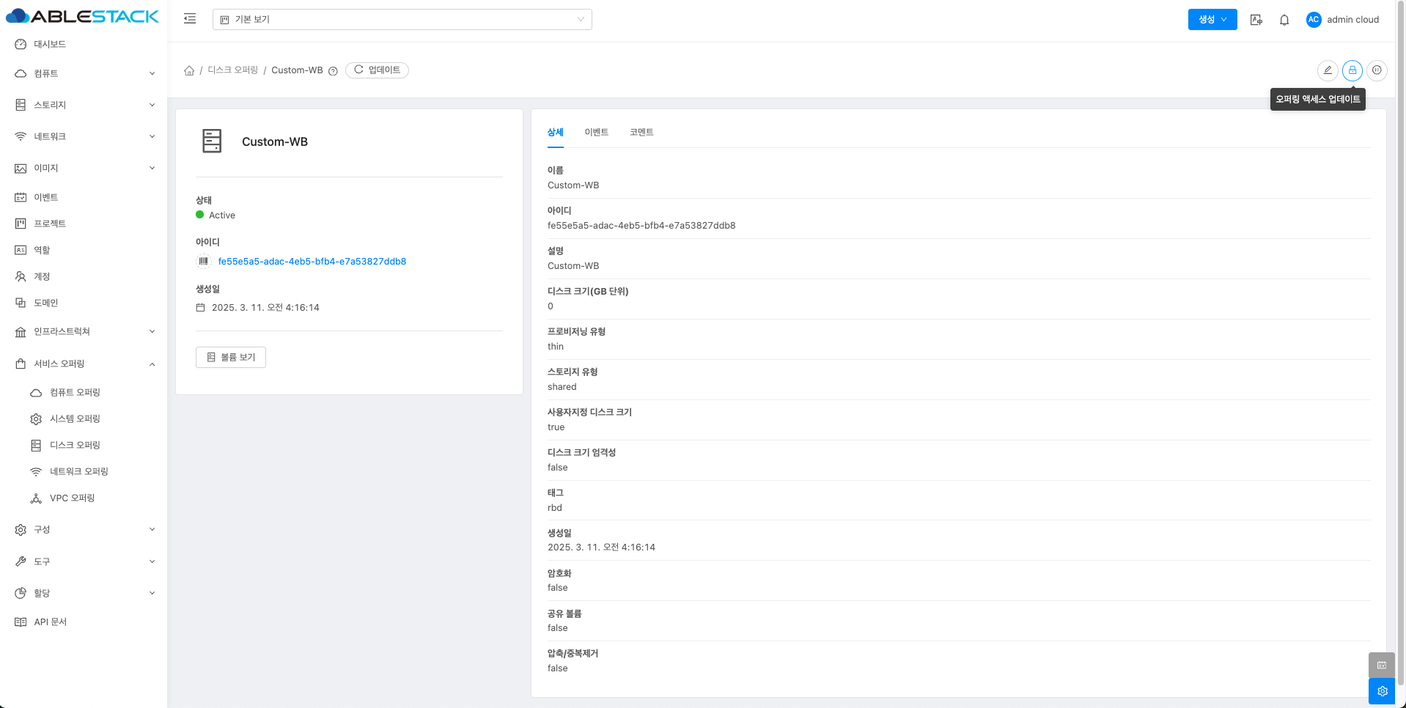1406x708 pixels.
Task: Switch to the 이벤트 tab
Action: [596, 132]
